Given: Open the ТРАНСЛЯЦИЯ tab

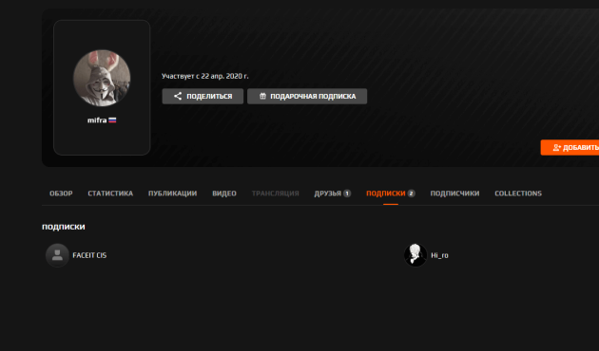Looking at the screenshot, I should click(276, 194).
